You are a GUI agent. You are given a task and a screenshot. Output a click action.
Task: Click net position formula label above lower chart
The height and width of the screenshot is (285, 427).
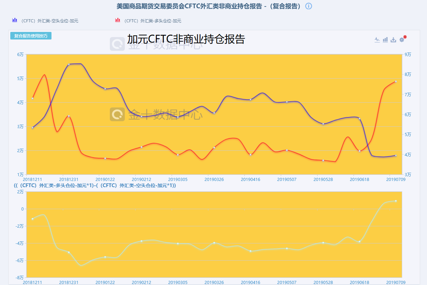[x=95, y=185]
